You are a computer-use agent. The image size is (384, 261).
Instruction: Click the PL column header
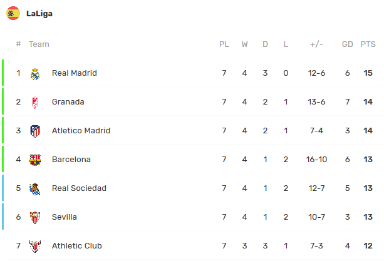pyautogui.click(x=224, y=44)
